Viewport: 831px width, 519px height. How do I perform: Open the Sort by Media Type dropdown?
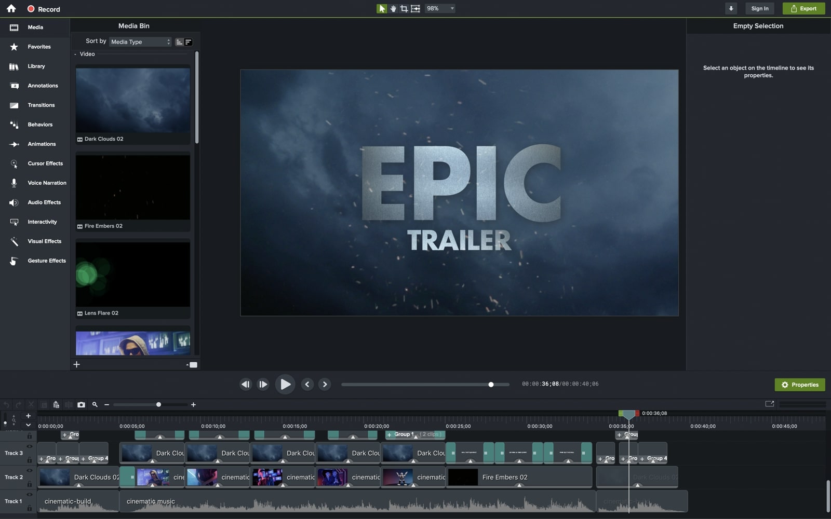point(140,42)
